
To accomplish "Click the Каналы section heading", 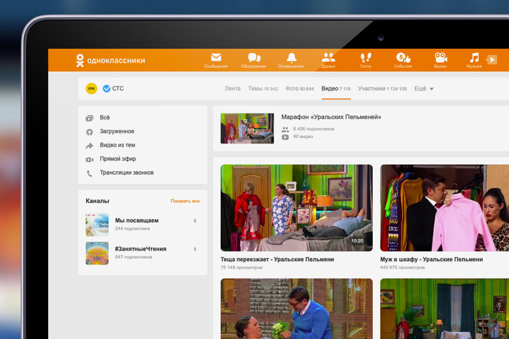I will click(97, 201).
